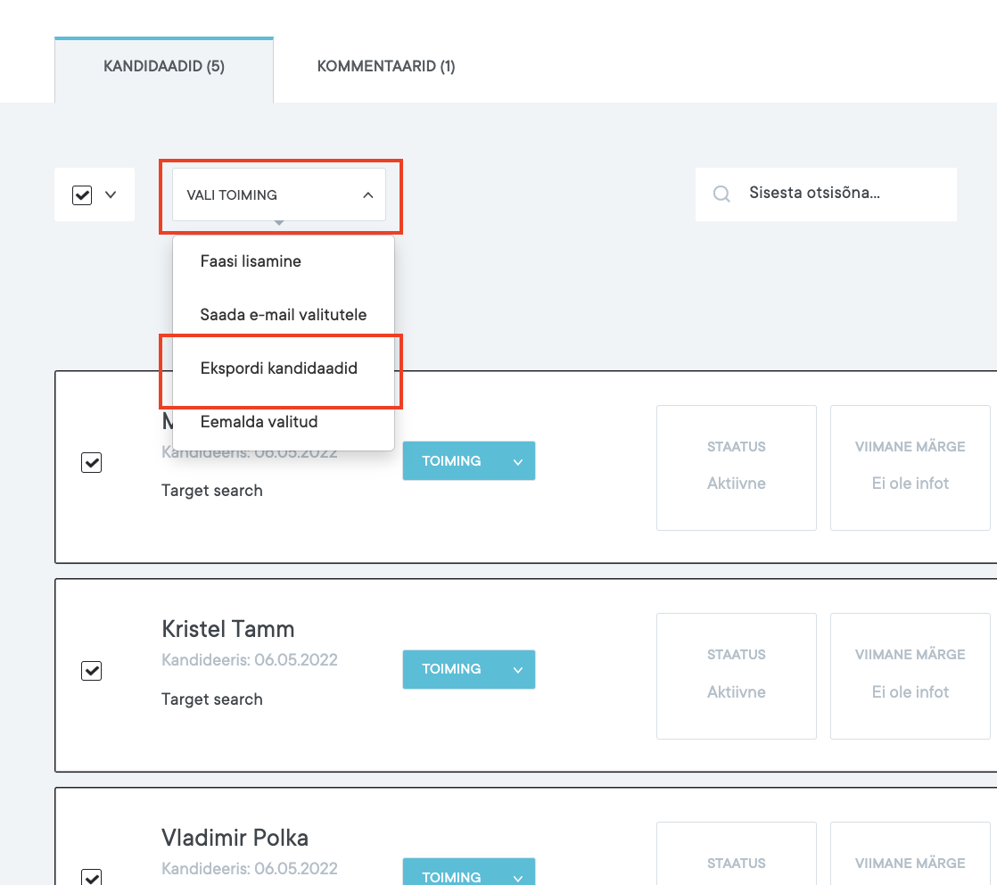The height and width of the screenshot is (885, 997).
Task: Click Kristel Tamm's Staatus Aktiivne box
Action: (736, 676)
